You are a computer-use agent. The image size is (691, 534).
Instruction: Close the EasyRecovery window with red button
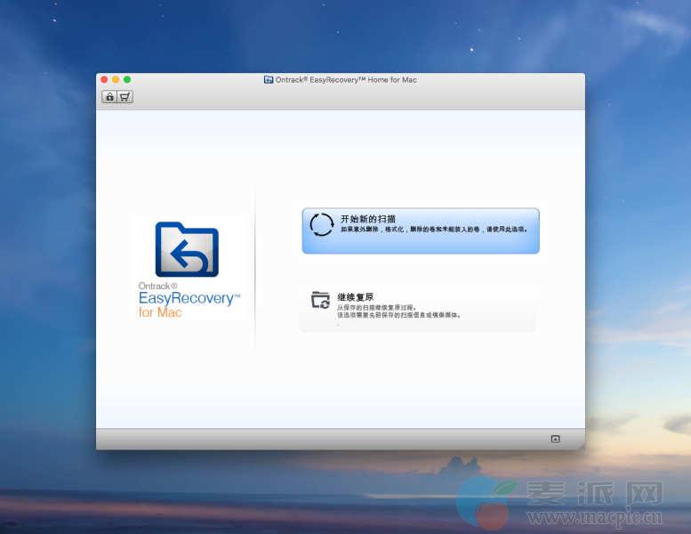tap(104, 80)
